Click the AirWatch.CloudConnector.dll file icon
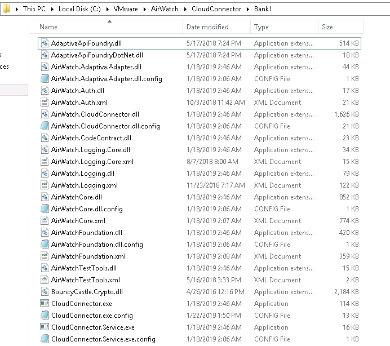 point(45,114)
